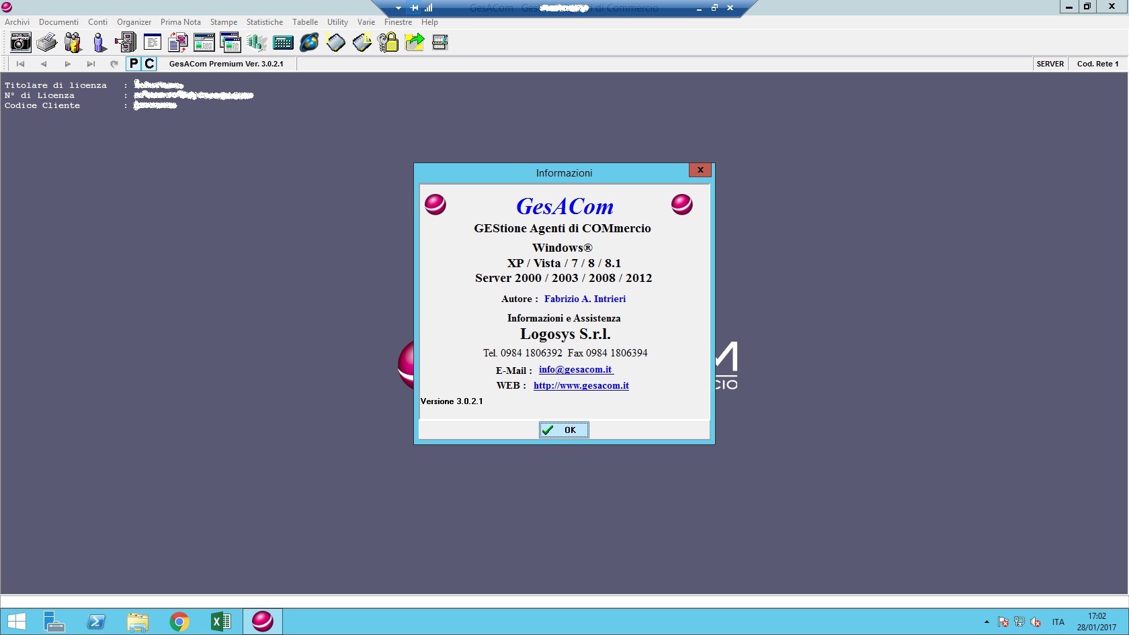Open Google Chrome from the taskbar
The width and height of the screenshot is (1129, 635).
coord(179,622)
